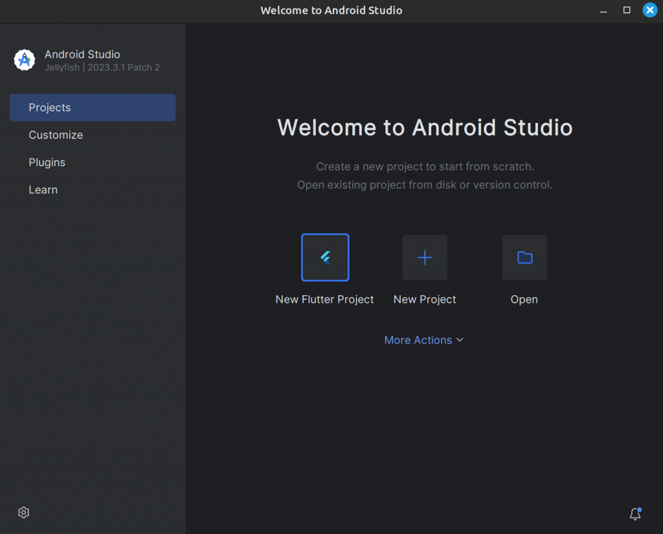Click the Android Studio logo icon

(x=25, y=60)
